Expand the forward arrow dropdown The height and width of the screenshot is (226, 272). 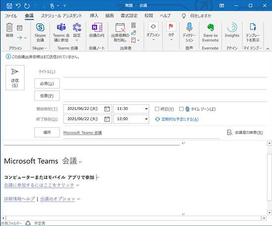click(x=25, y=38)
